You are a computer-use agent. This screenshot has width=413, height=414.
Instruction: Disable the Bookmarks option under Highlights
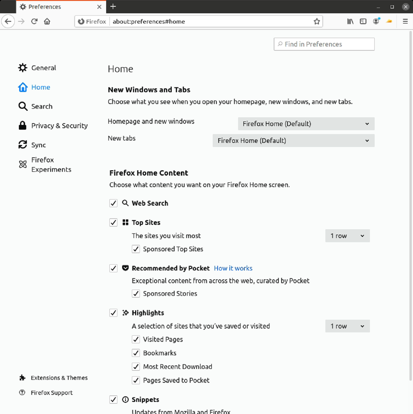click(136, 353)
